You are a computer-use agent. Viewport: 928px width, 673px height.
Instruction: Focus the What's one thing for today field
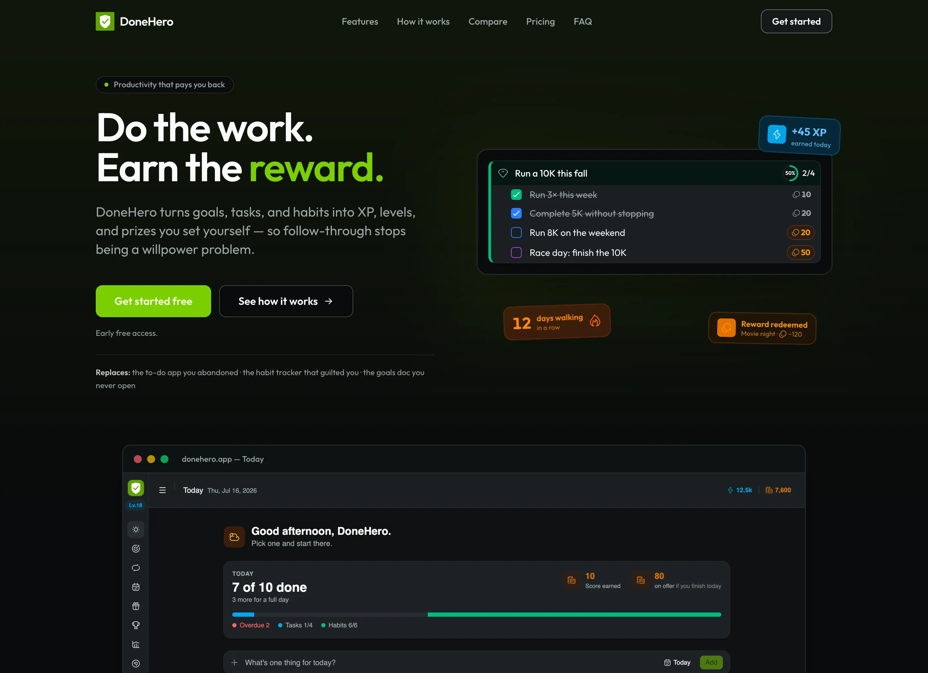[476, 662]
